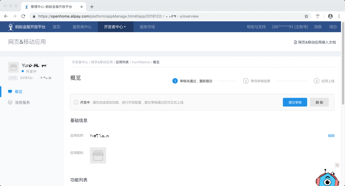
Task: Open a new browser tab with plus
Action: pos(92,7)
